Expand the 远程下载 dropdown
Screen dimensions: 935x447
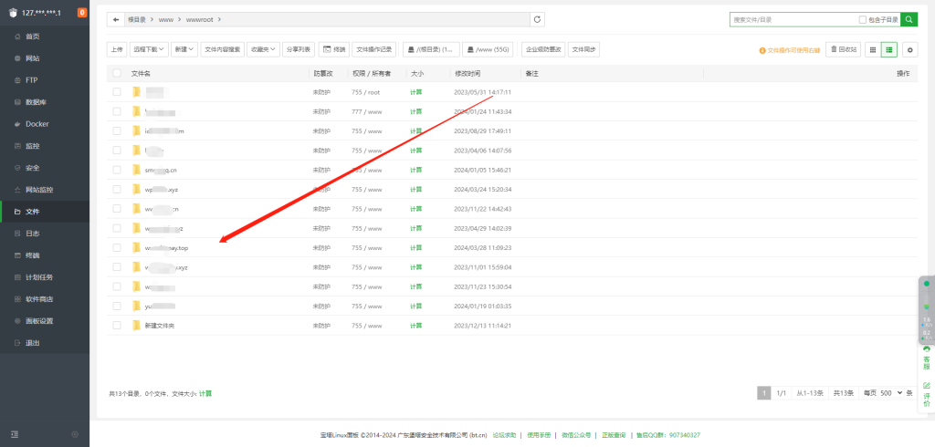point(149,50)
